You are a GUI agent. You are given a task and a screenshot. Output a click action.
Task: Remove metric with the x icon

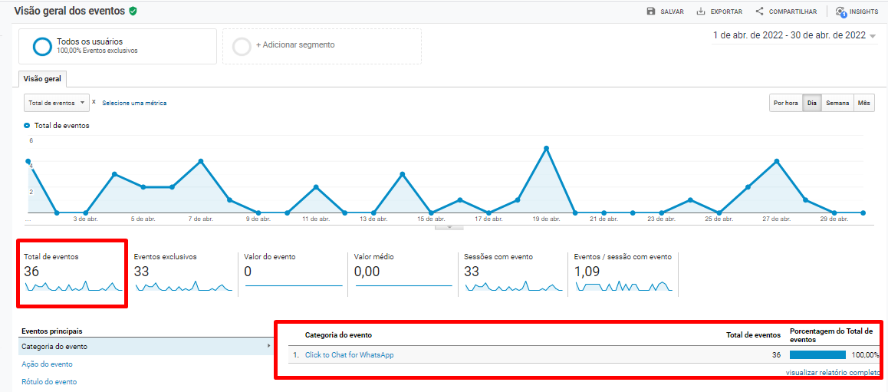pos(94,102)
